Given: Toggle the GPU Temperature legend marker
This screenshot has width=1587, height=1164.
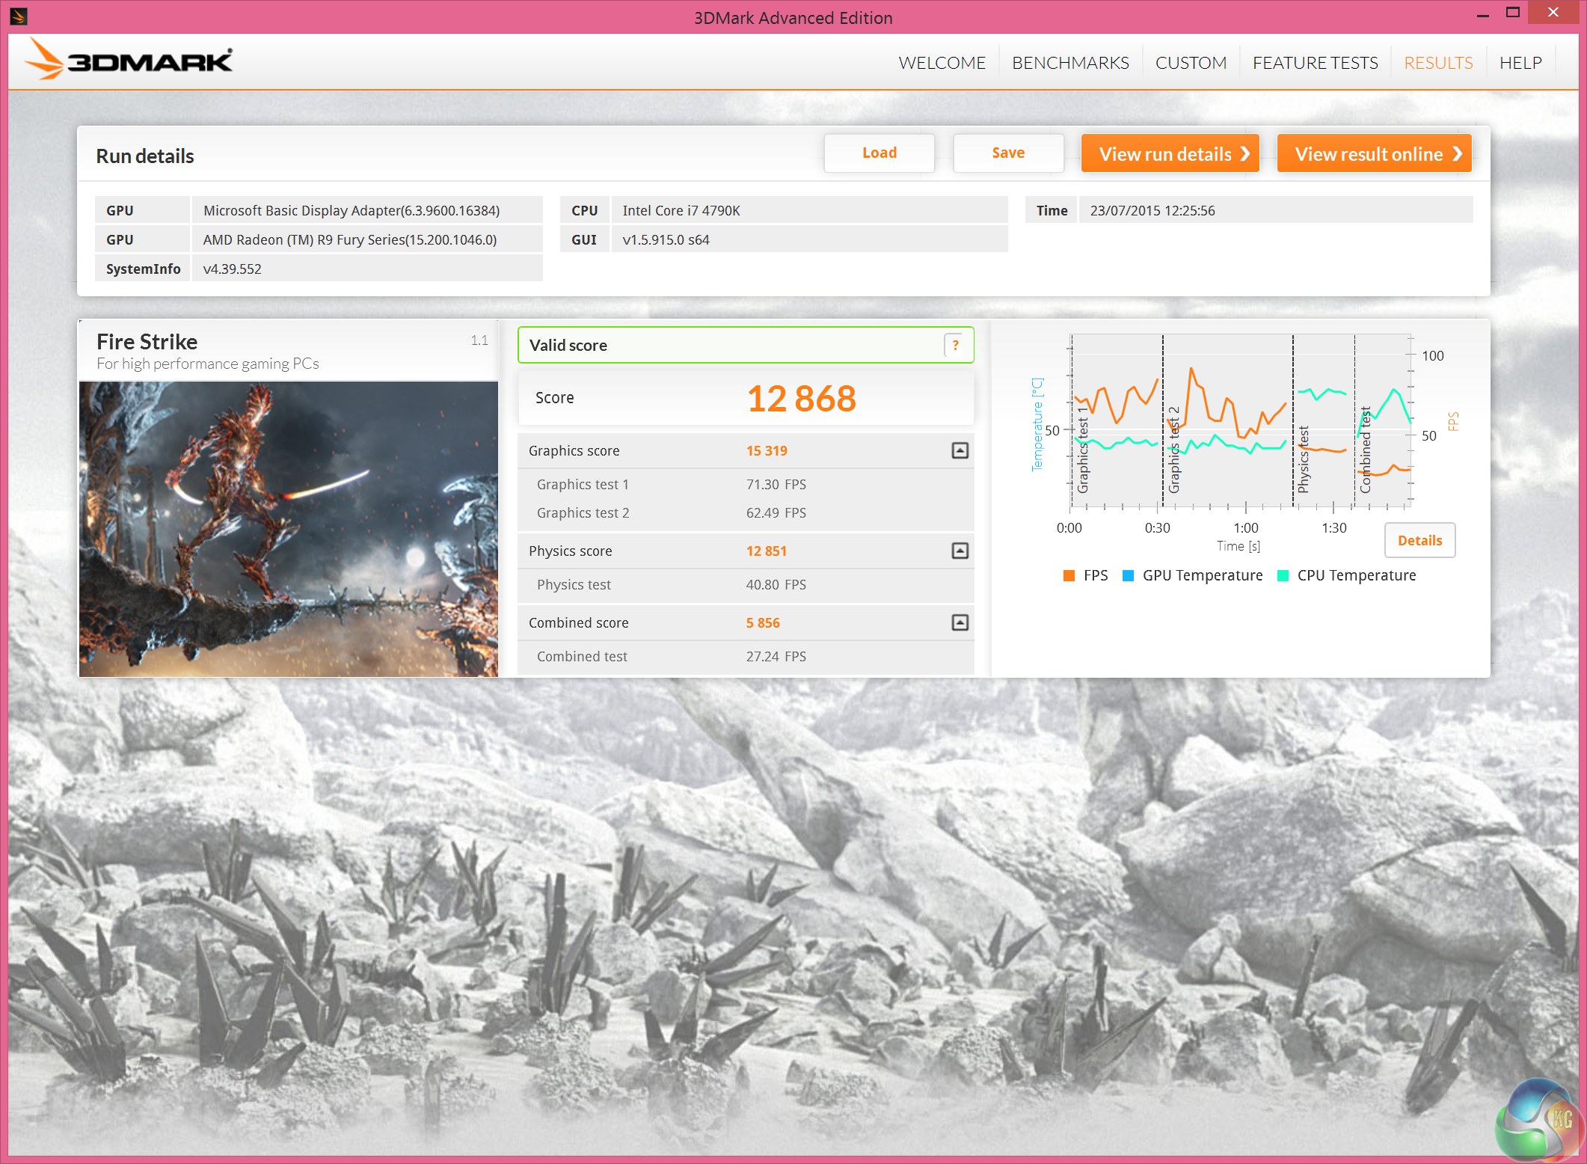Looking at the screenshot, I should coord(1128,575).
